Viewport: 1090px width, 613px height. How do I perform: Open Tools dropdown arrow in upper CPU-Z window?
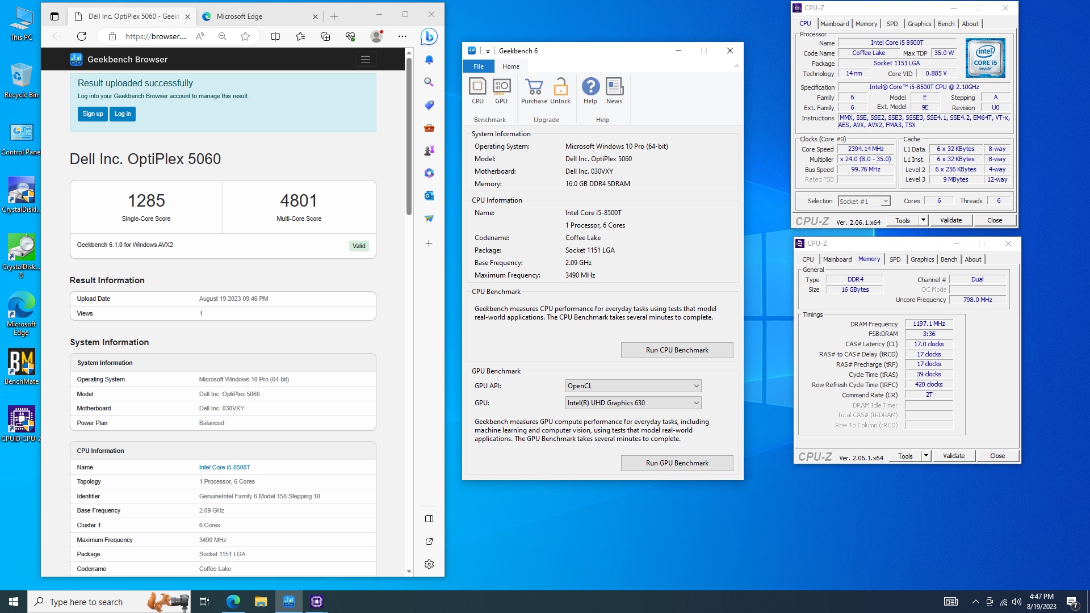click(x=923, y=220)
